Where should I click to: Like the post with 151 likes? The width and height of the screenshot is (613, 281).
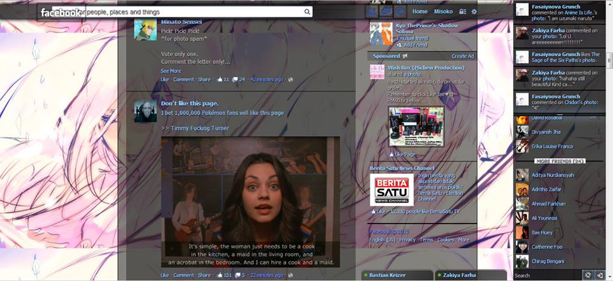coord(165,275)
